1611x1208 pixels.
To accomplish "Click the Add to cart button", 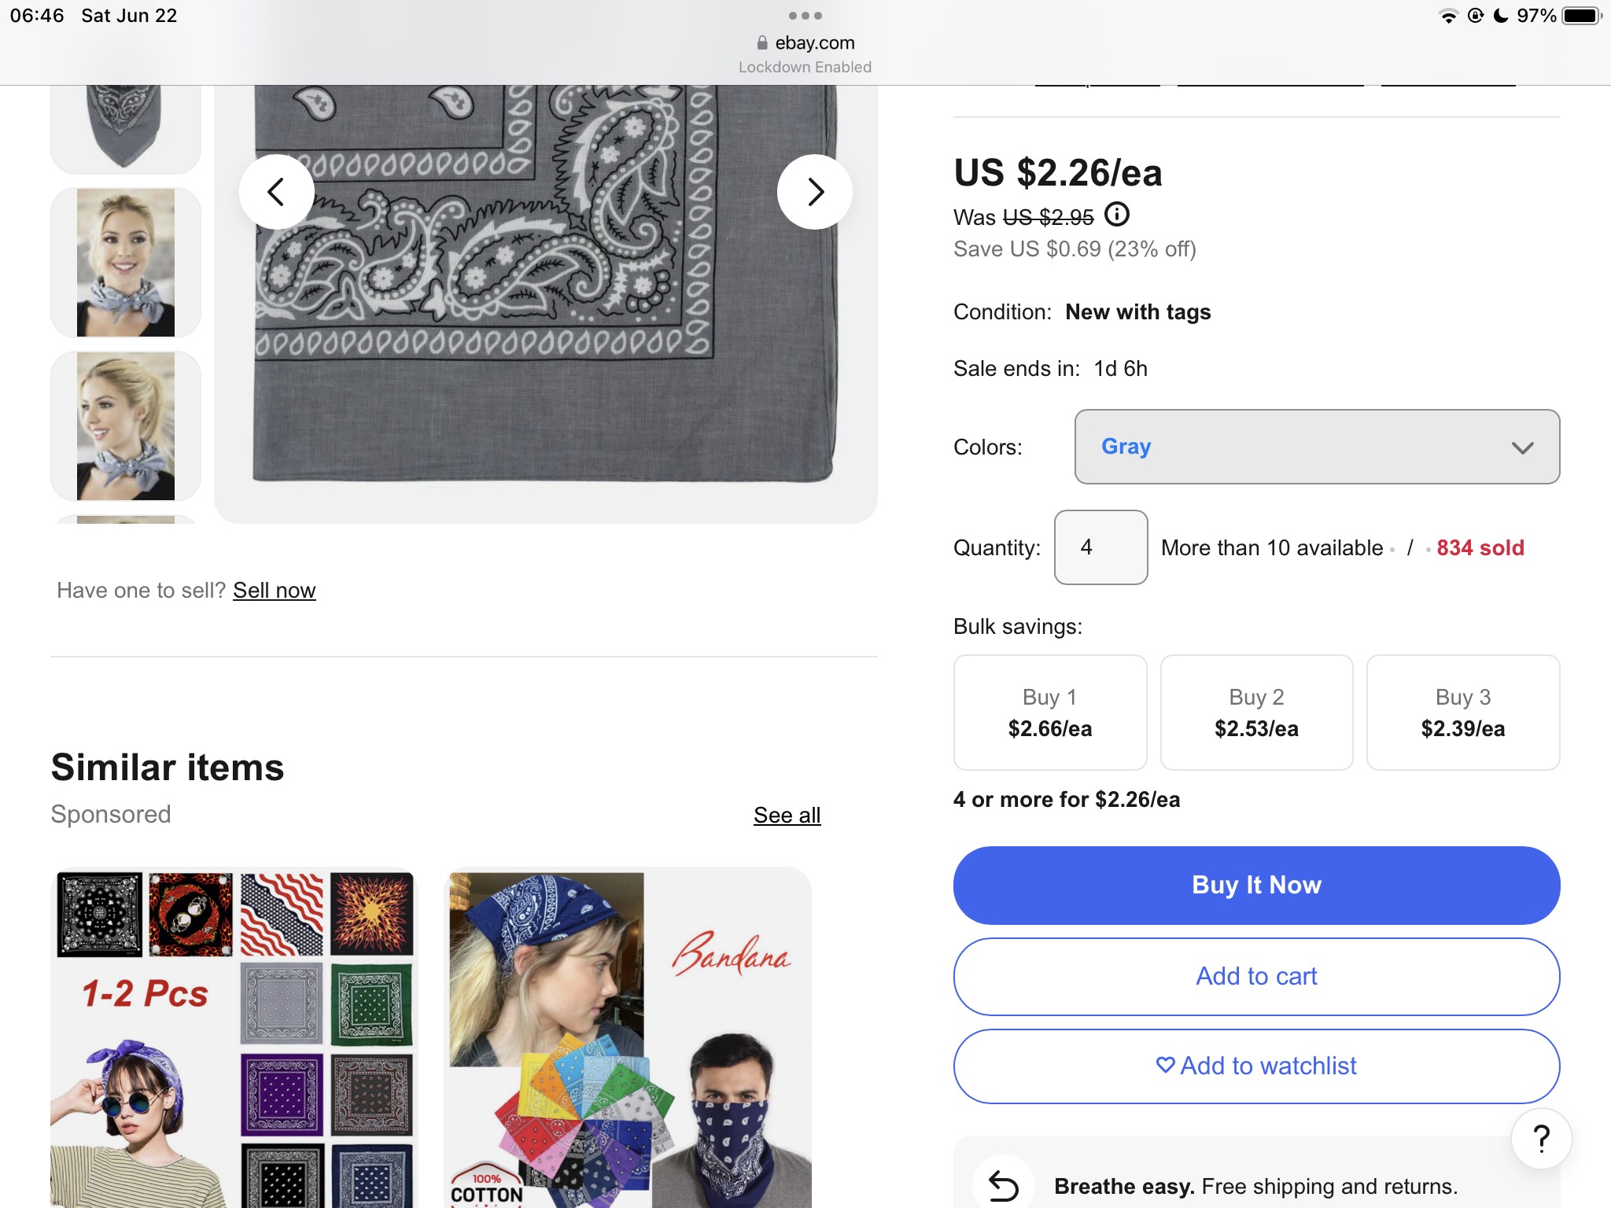I will [1256, 976].
